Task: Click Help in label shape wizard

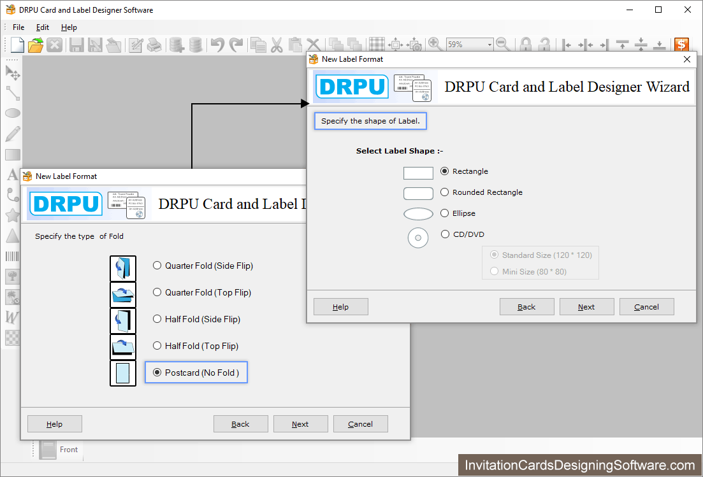Action: pos(341,307)
